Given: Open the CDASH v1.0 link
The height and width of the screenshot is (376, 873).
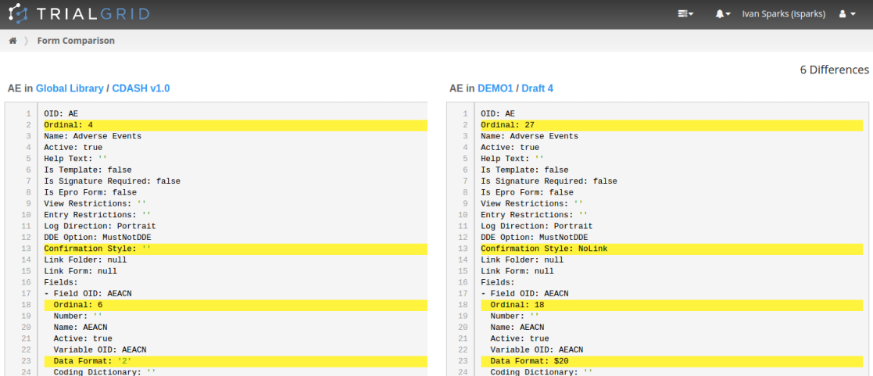Looking at the screenshot, I should coord(141,88).
